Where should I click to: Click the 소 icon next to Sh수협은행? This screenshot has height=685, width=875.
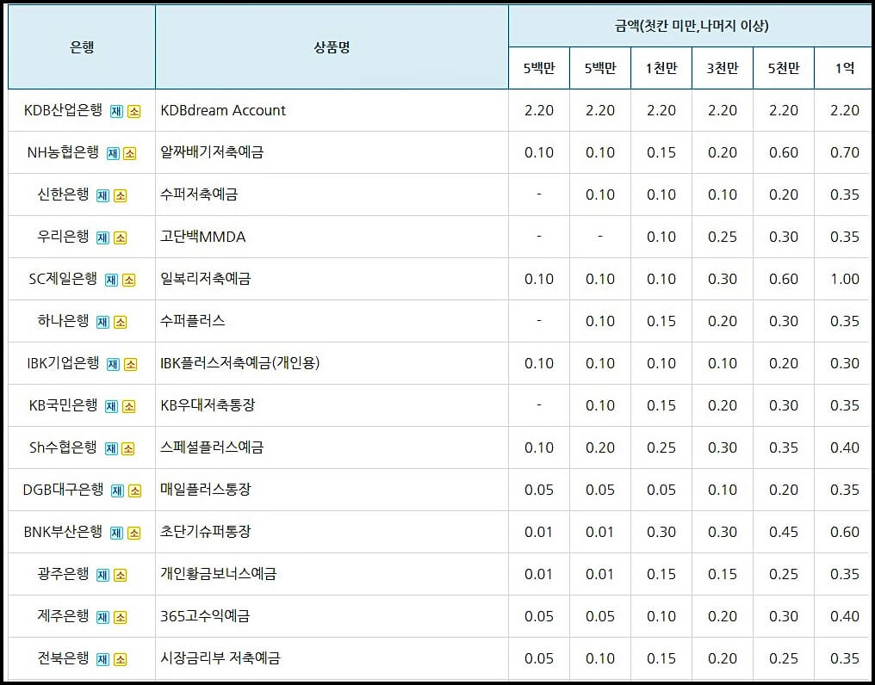[x=128, y=448]
